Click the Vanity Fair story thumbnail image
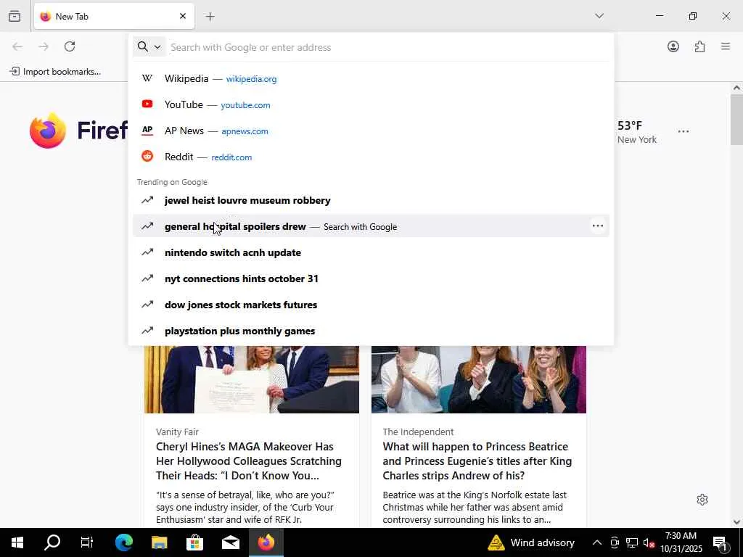The height and width of the screenshot is (557, 743). [x=252, y=379]
